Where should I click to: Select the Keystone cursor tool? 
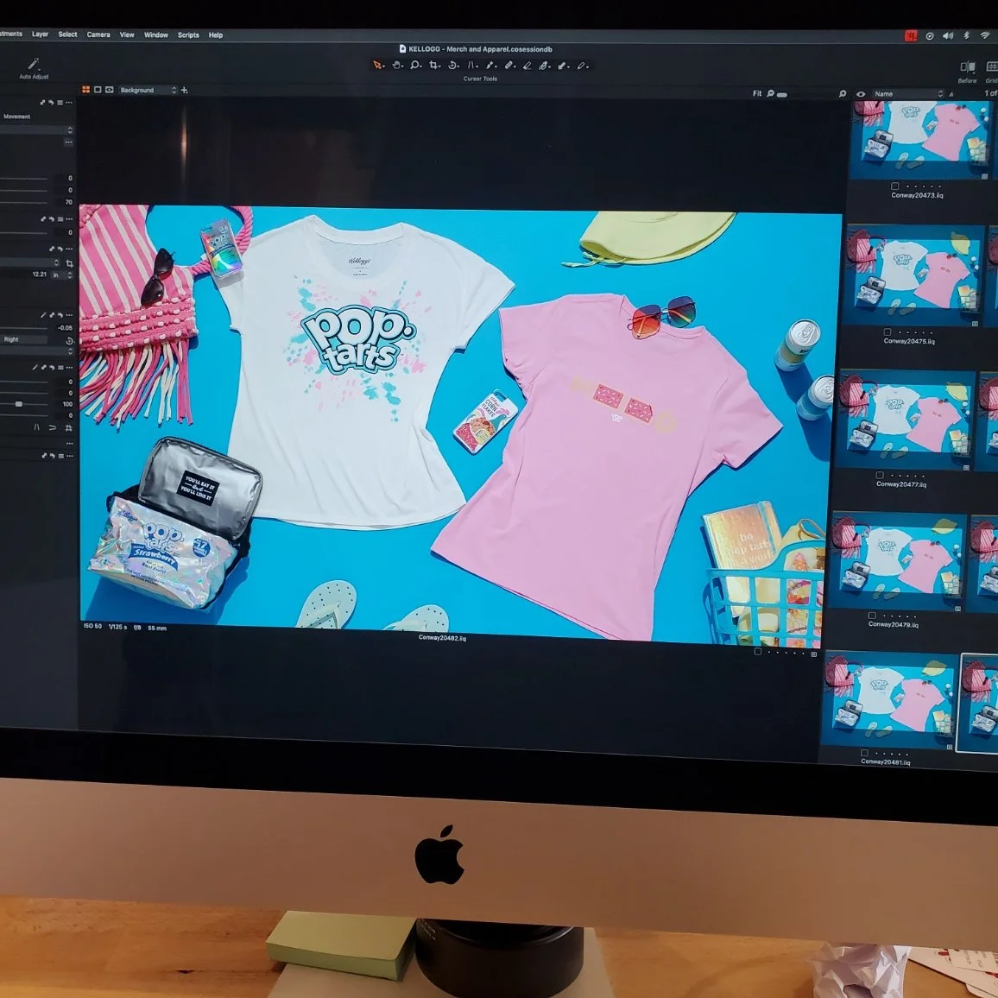pyautogui.click(x=471, y=65)
